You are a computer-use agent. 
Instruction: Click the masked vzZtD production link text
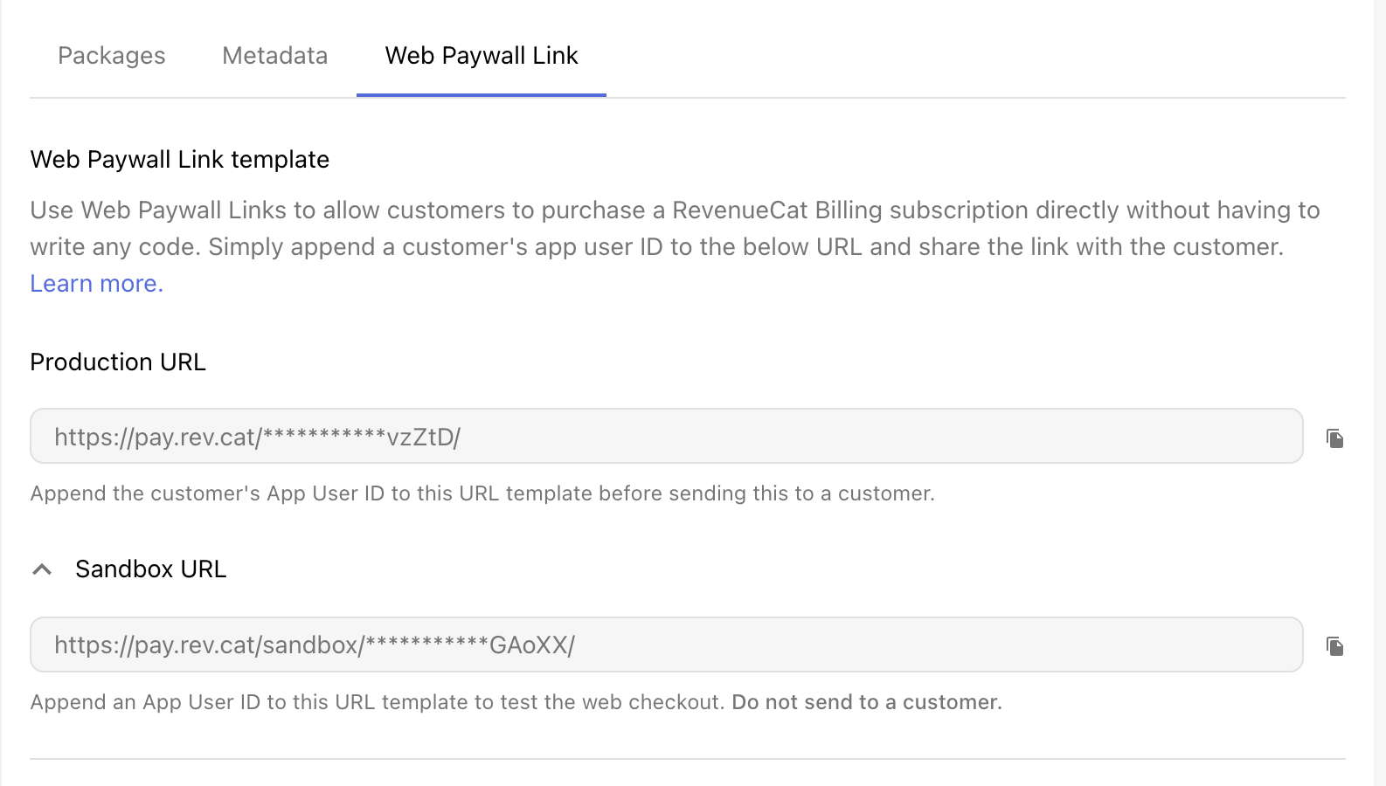point(258,437)
